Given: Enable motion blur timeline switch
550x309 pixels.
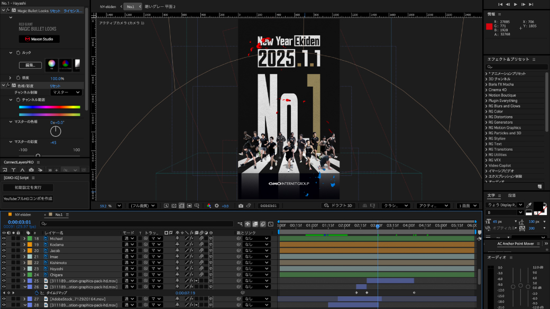Looking at the screenshot, I should pos(263,224).
